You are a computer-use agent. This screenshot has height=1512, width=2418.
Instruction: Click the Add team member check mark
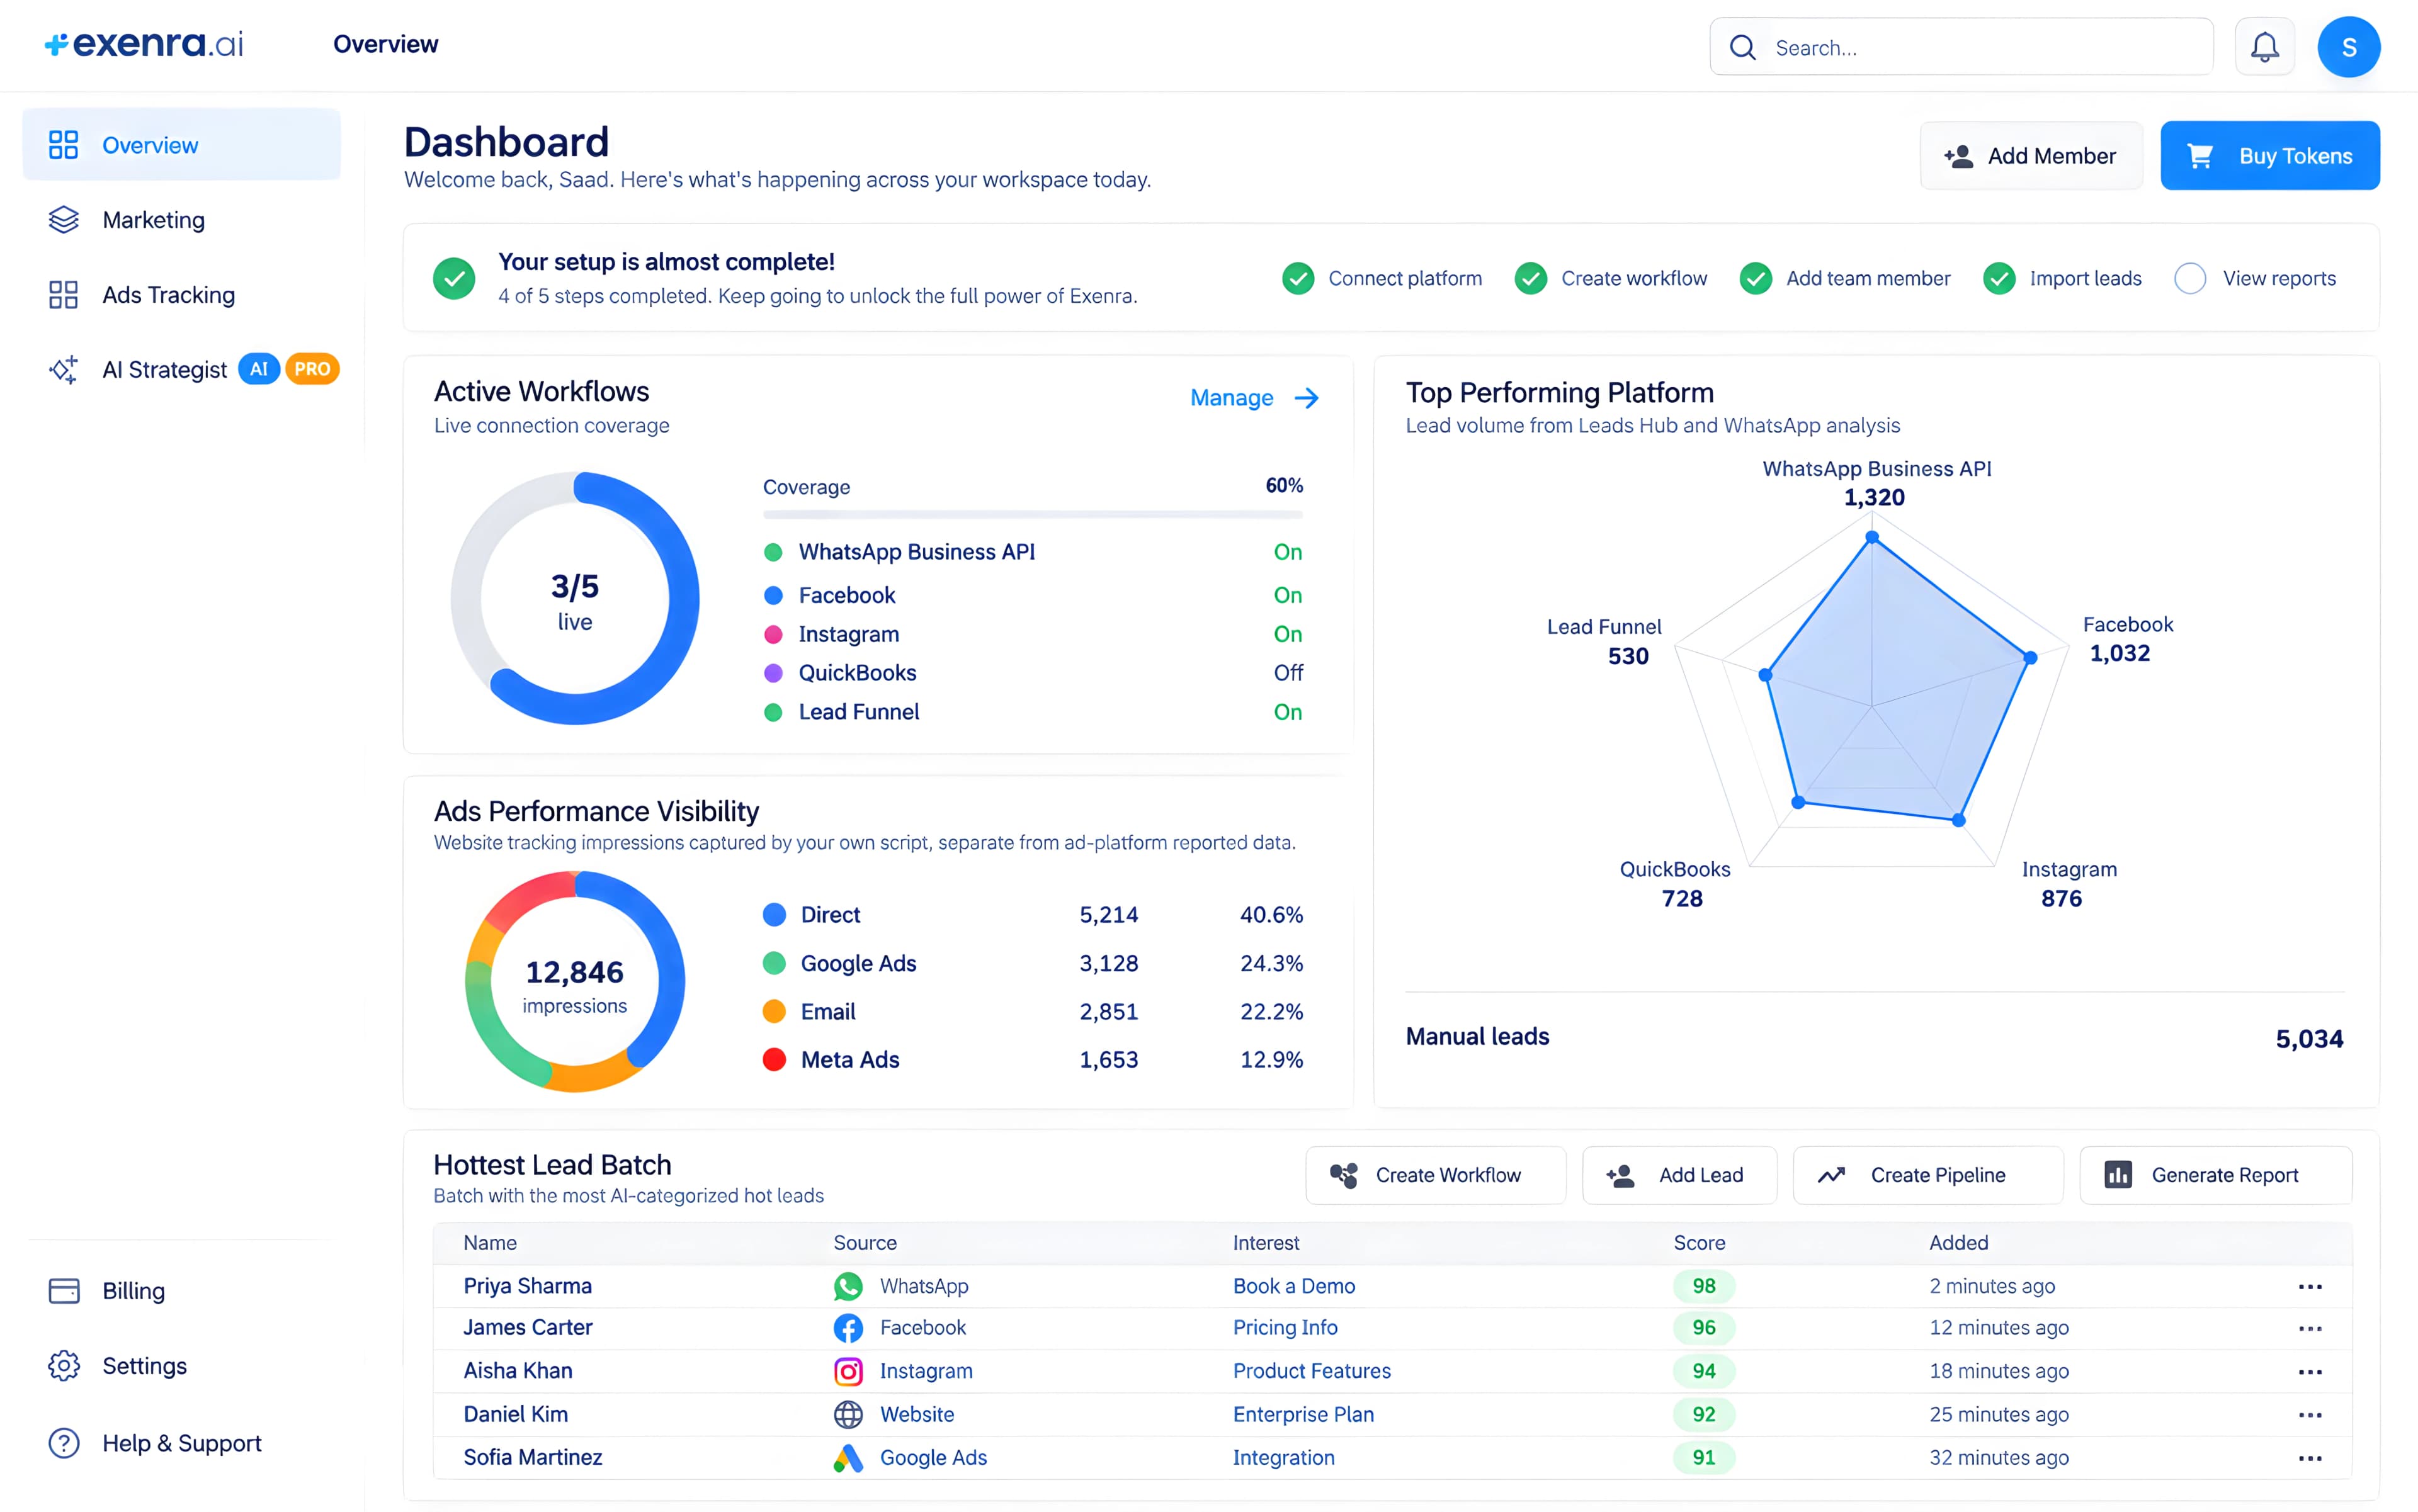pyautogui.click(x=1756, y=278)
